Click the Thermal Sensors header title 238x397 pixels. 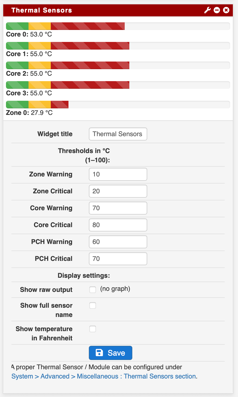click(42, 10)
